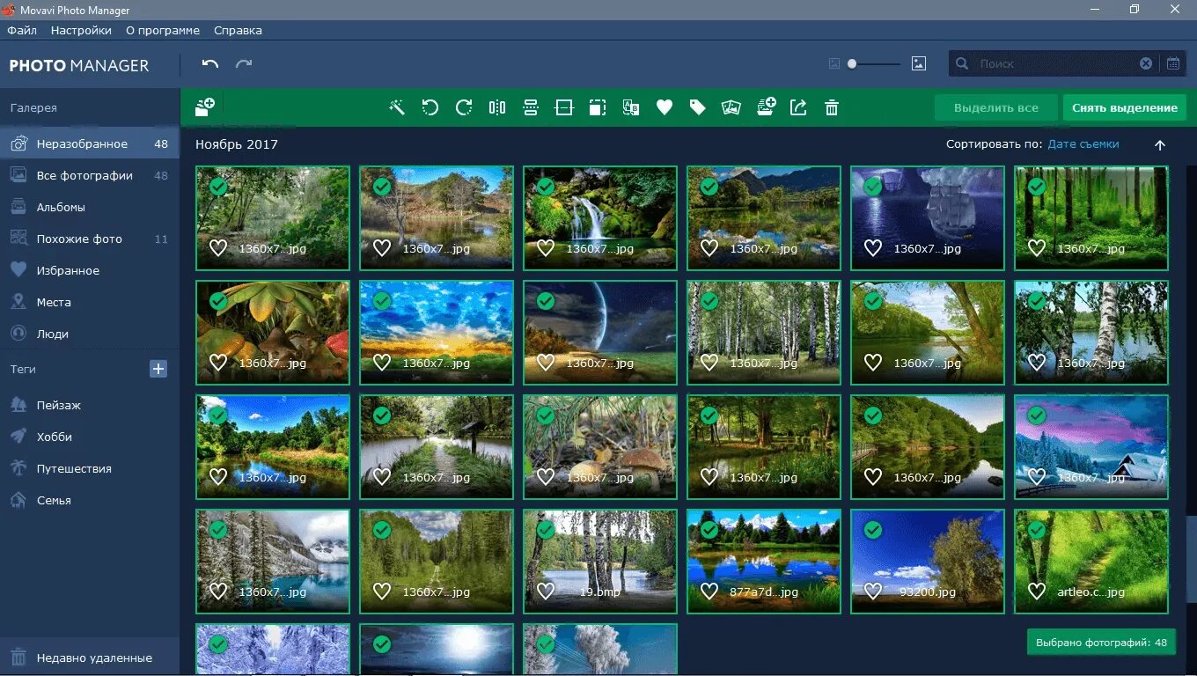Click the photo stack album icon
1197x676 pixels.
pos(731,107)
